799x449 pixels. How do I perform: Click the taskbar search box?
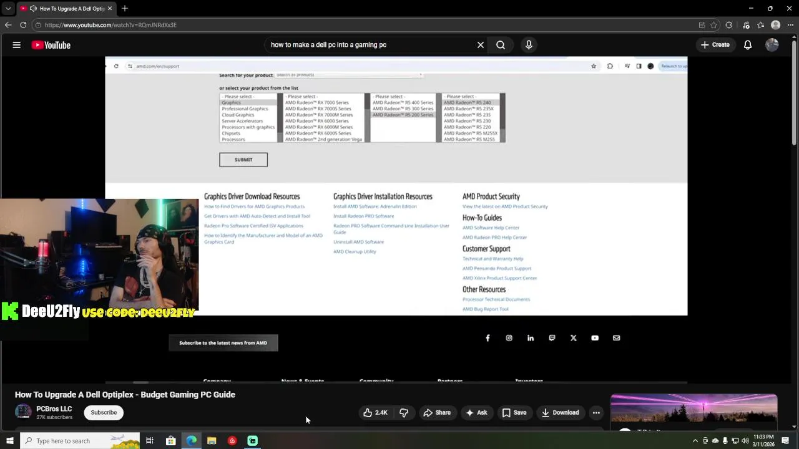[80, 441]
